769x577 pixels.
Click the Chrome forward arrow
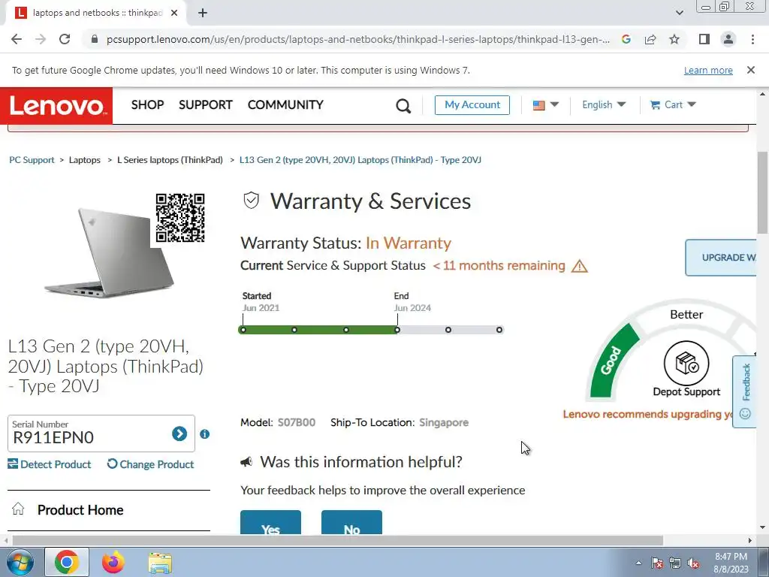[x=41, y=39]
